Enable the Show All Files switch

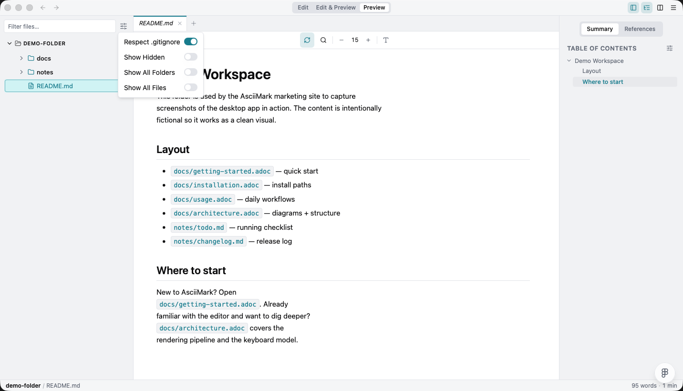coord(191,88)
